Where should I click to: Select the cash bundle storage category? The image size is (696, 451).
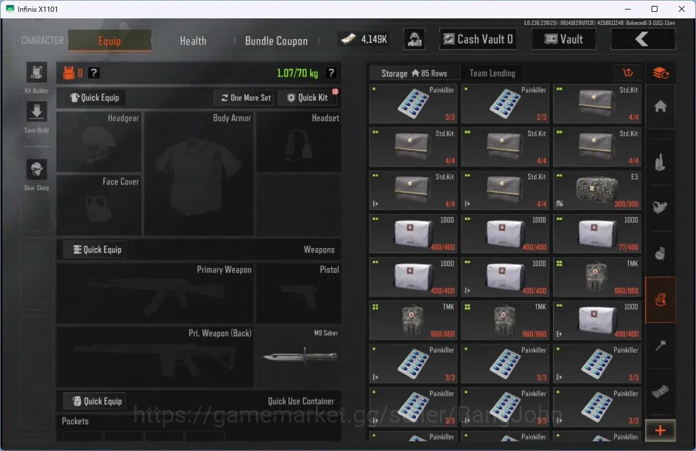click(x=660, y=392)
